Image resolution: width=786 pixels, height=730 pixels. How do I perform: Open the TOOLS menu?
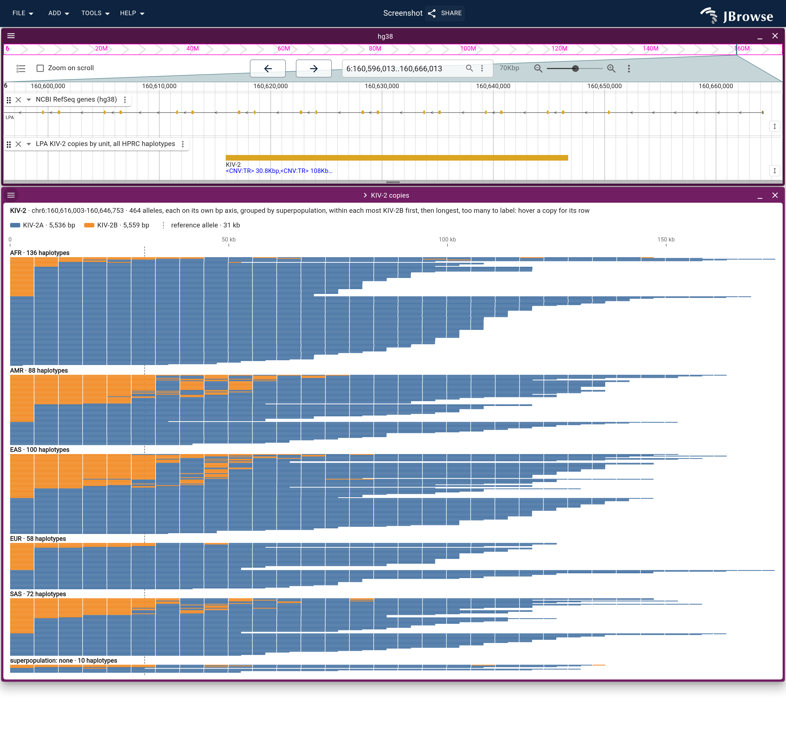[x=95, y=13]
